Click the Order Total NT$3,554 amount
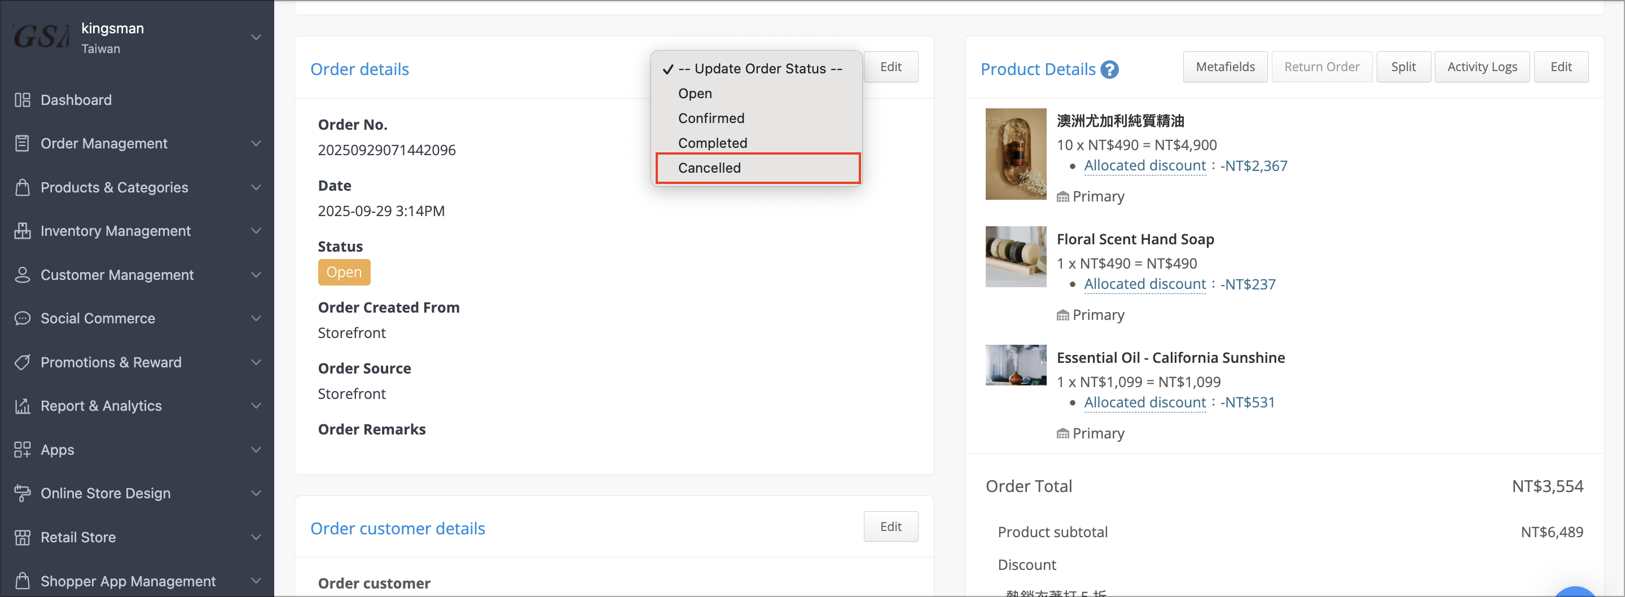 1547,486
